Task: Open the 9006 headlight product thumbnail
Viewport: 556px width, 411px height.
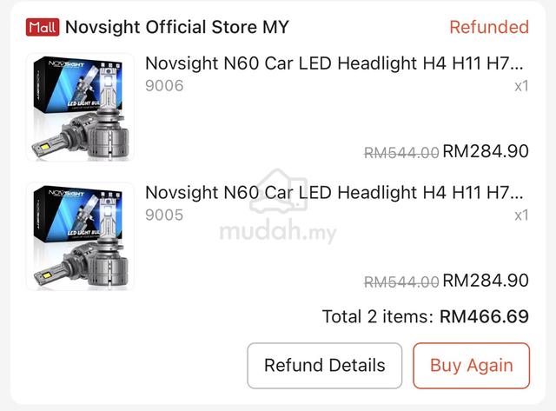Action: coord(80,107)
